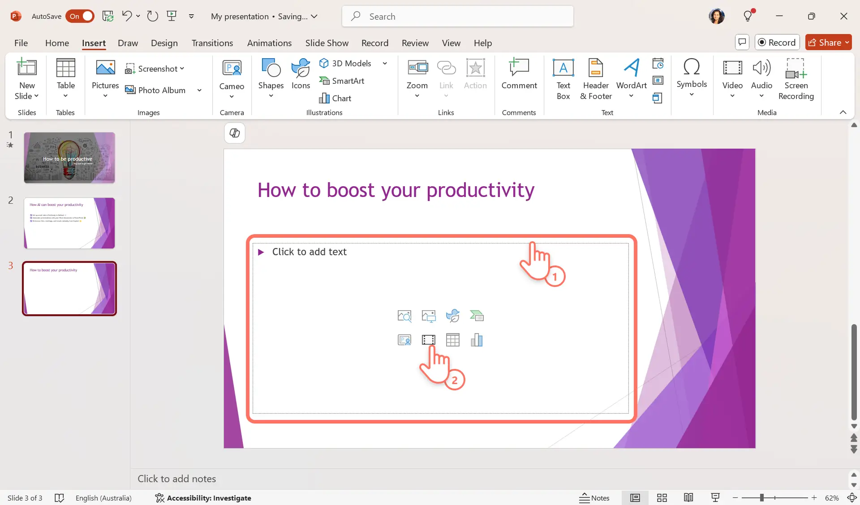Select the Transitions ribbon tab
Screen dimensions: 860x505
[x=212, y=43]
